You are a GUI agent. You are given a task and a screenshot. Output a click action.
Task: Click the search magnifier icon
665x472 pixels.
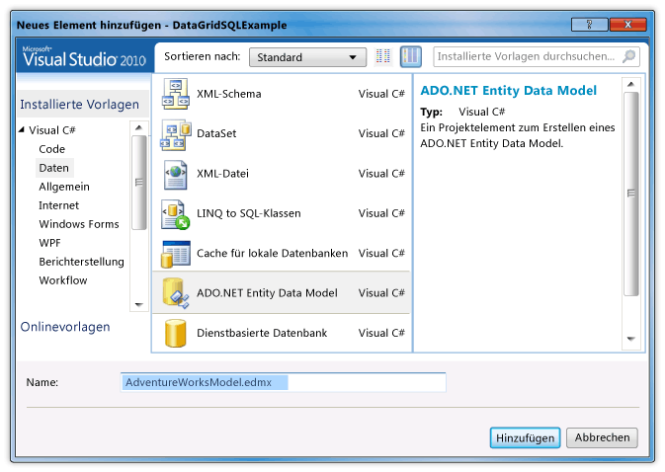click(629, 56)
